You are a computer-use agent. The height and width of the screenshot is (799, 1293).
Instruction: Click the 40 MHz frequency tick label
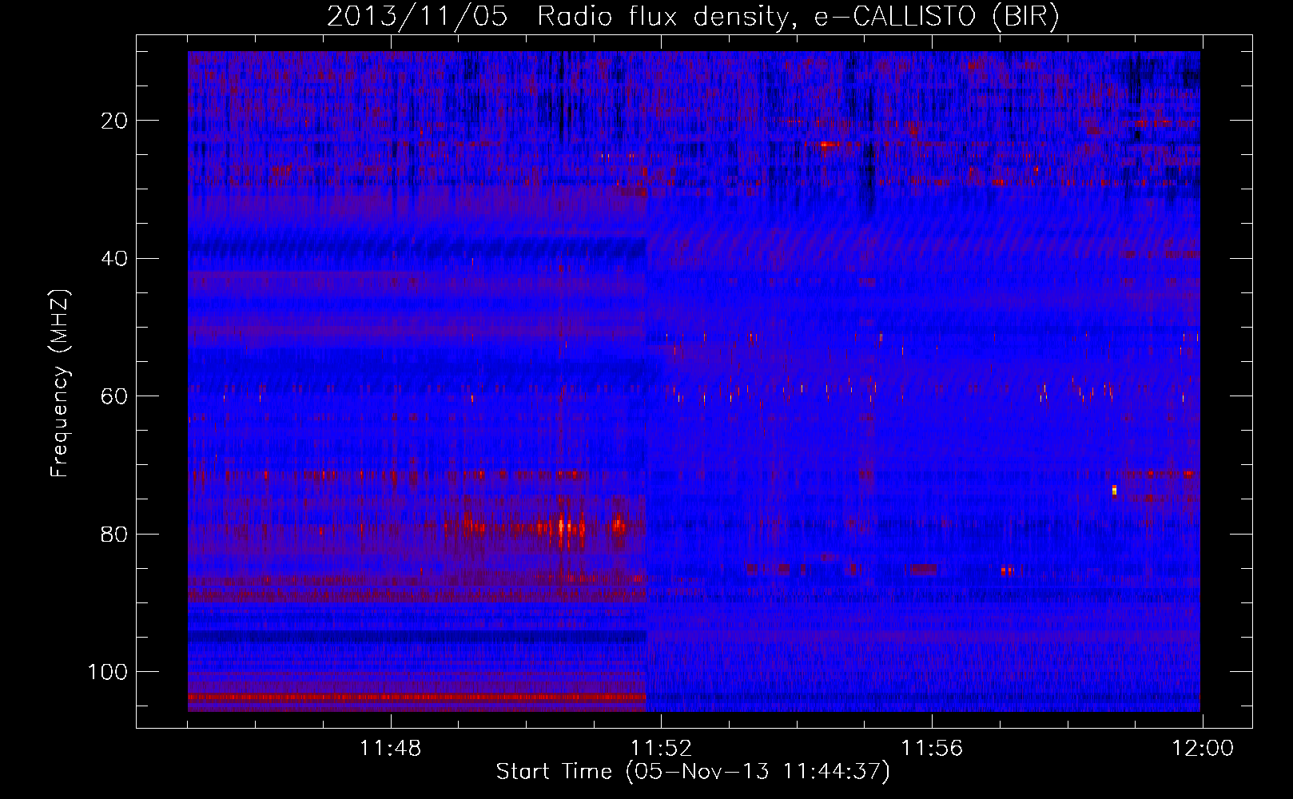tap(113, 259)
